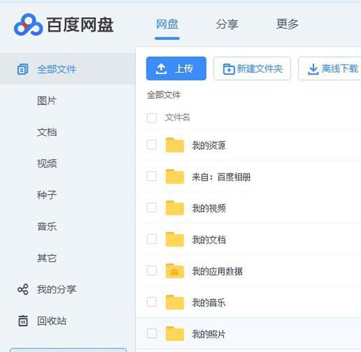The width and height of the screenshot is (361, 352).
Task: Check the box for 我的文档 folder
Action: coord(152,239)
